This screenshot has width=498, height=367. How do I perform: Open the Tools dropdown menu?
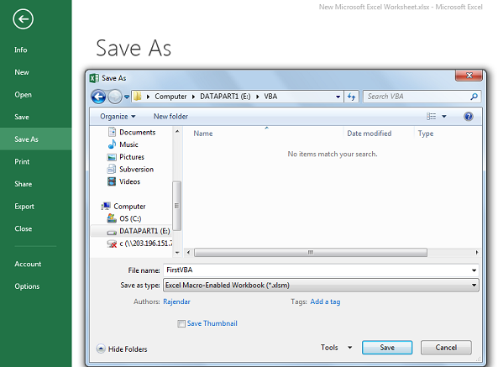pyautogui.click(x=336, y=348)
